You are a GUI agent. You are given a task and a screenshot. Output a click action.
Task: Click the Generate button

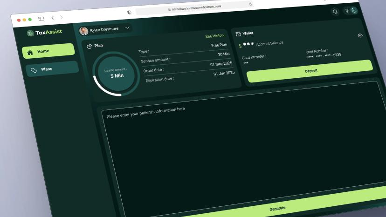(x=277, y=209)
